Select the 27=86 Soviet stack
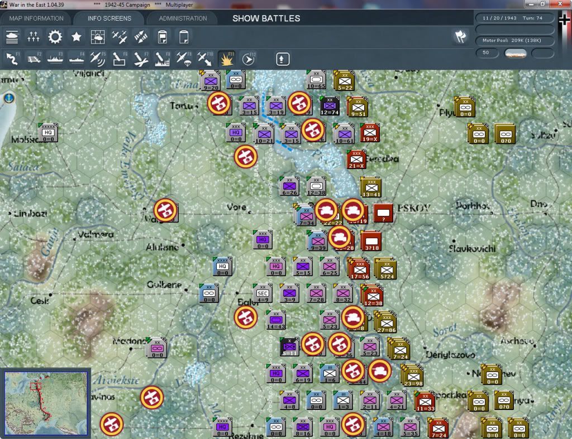The image size is (572, 439). [386, 322]
